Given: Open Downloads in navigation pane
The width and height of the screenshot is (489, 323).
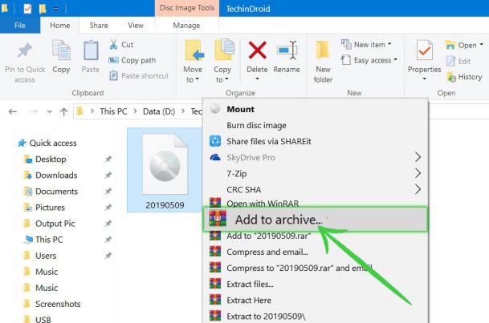Looking at the screenshot, I should click(56, 176).
